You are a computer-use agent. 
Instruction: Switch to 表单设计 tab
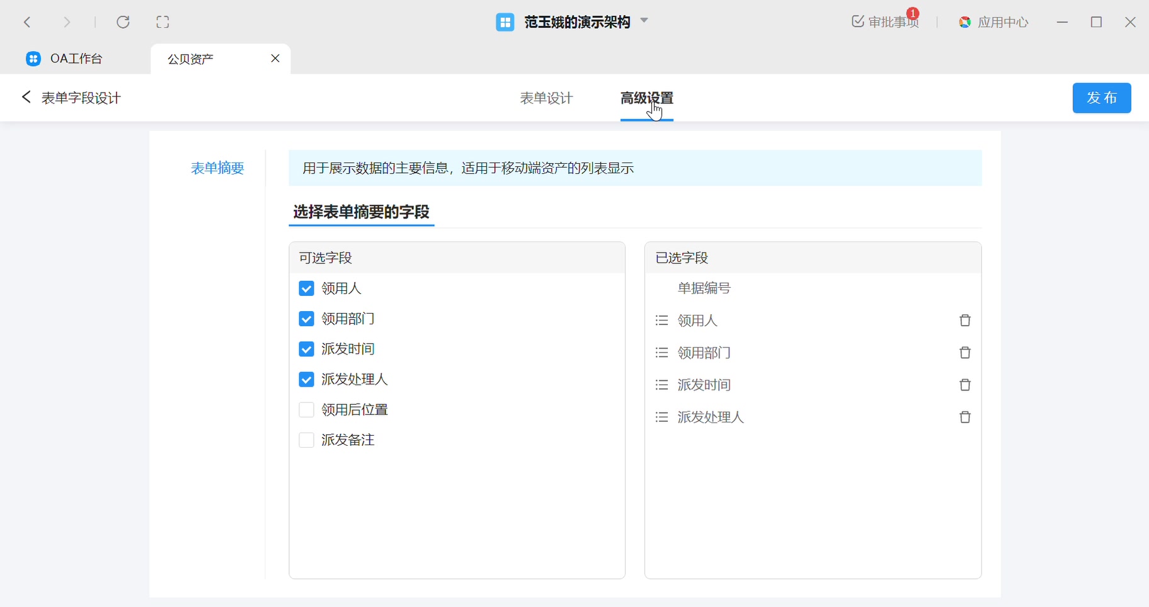click(546, 98)
